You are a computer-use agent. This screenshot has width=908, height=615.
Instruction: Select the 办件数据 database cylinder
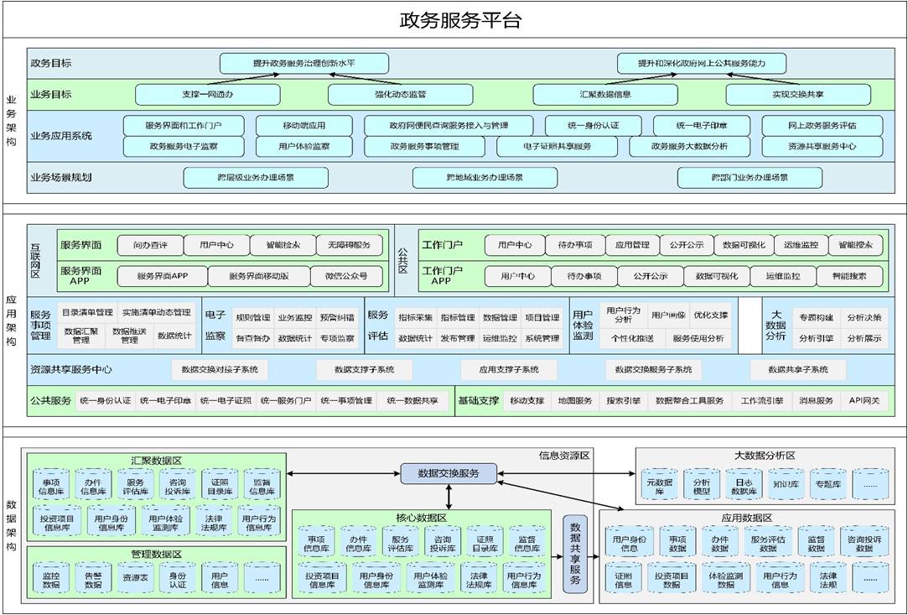[x=720, y=543]
